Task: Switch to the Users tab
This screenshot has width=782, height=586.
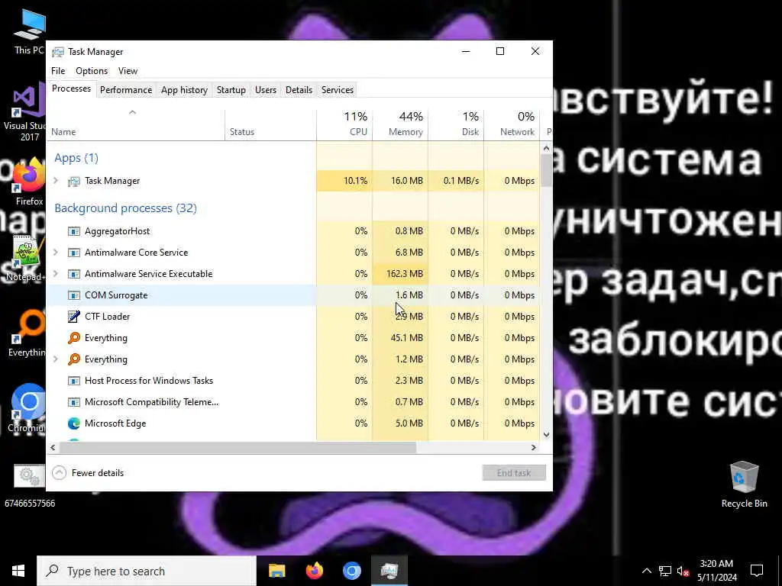Action: (x=265, y=90)
